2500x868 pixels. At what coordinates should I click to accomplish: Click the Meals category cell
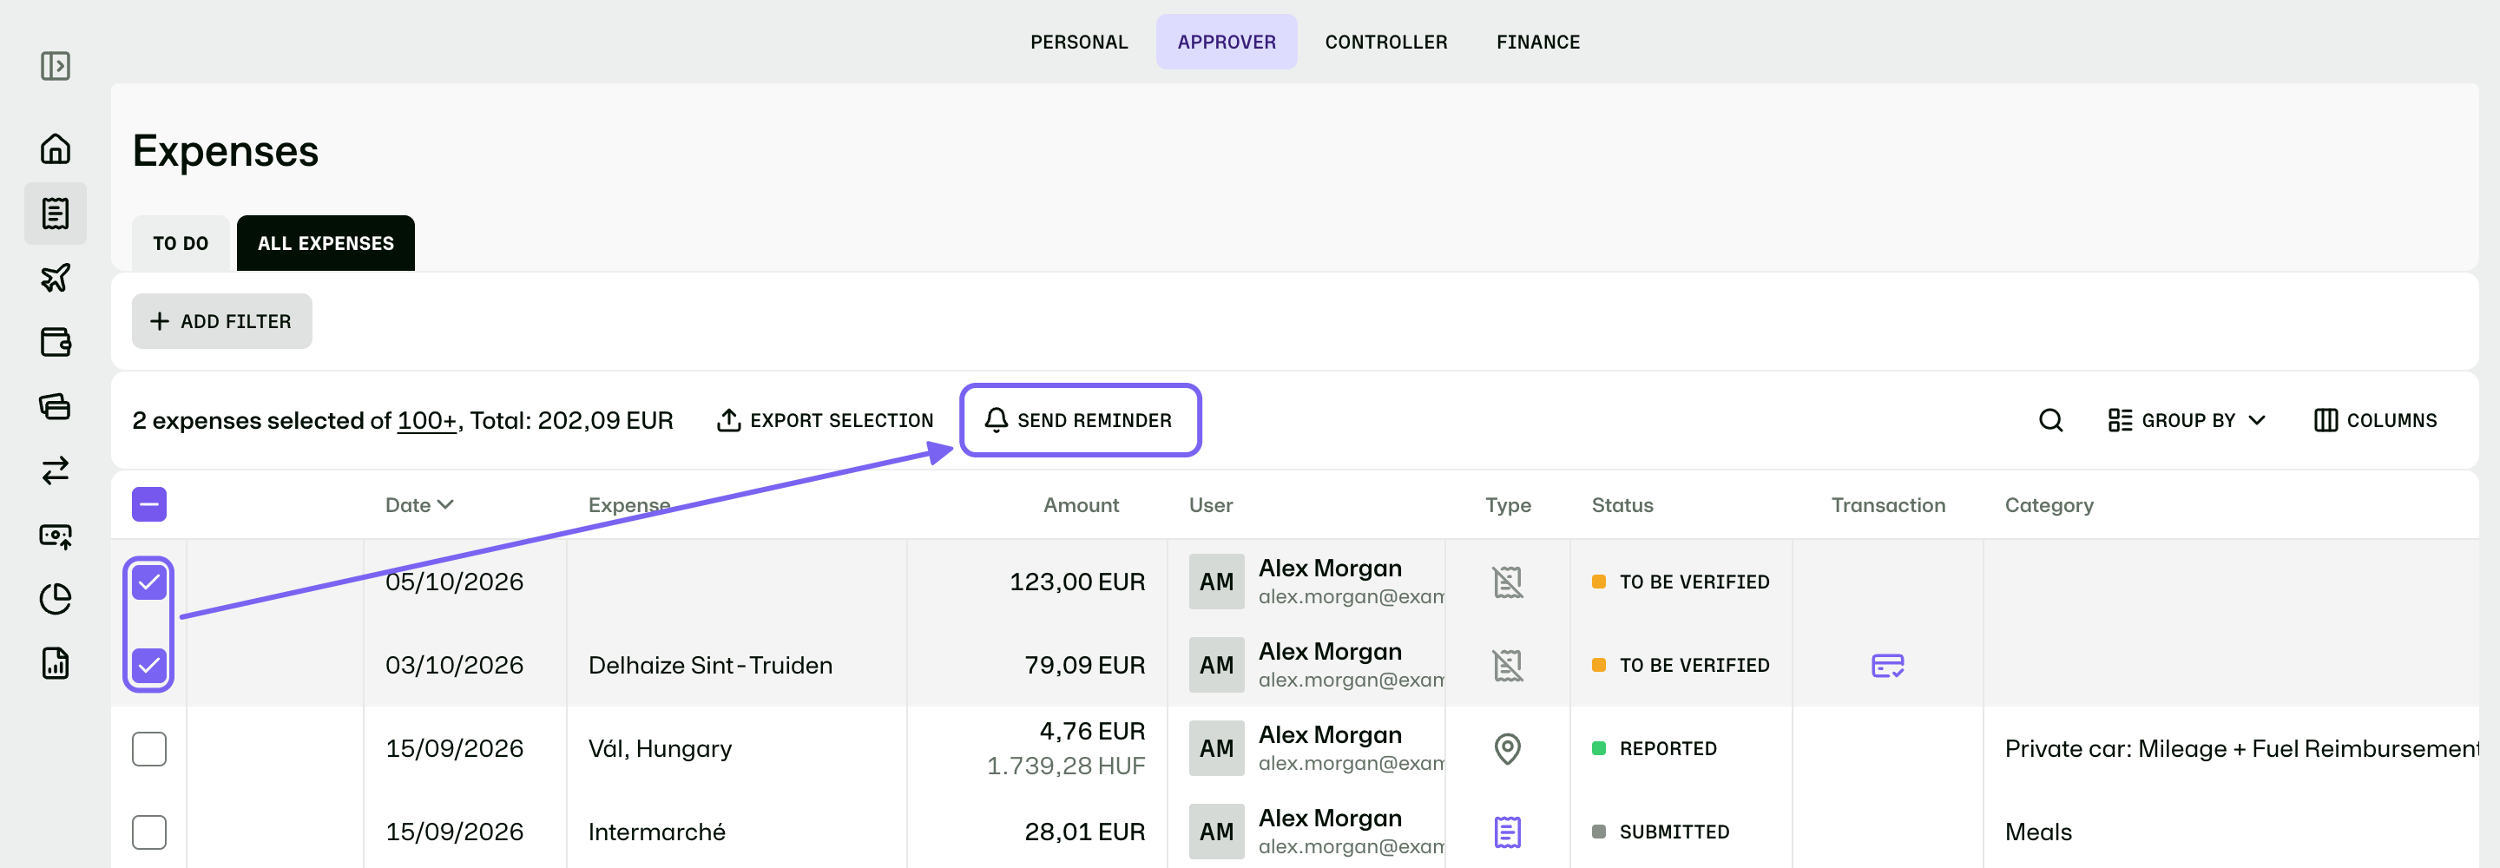(2038, 832)
